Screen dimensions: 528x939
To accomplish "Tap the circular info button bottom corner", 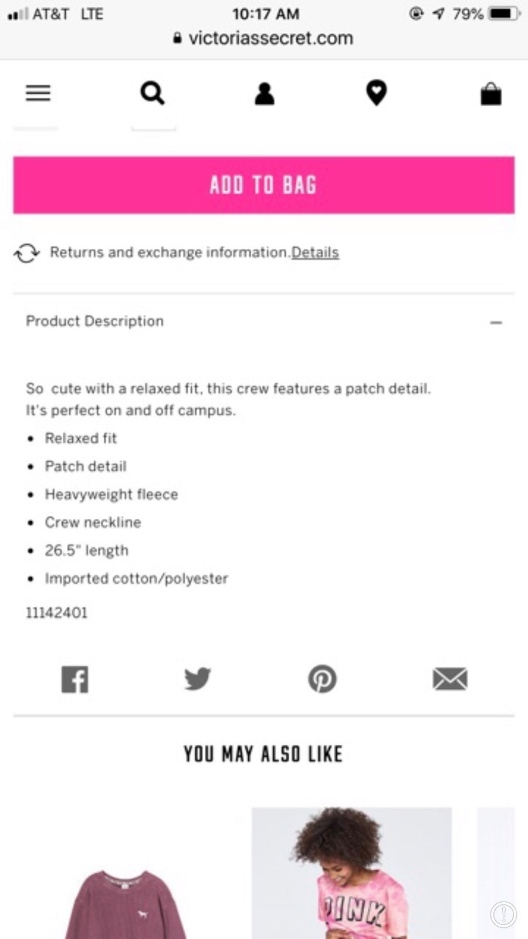I will coord(503,913).
